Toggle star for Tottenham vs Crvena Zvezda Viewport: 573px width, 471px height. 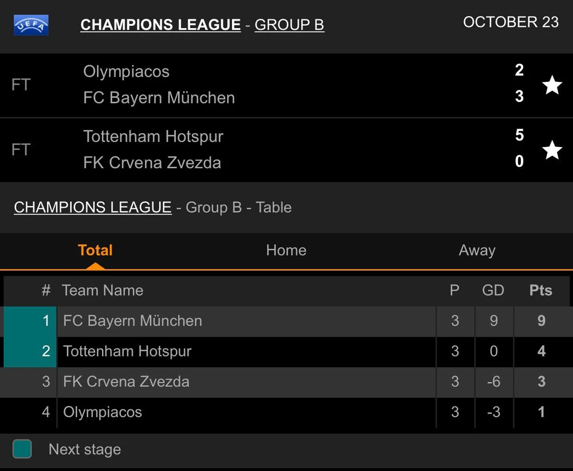point(552,150)
